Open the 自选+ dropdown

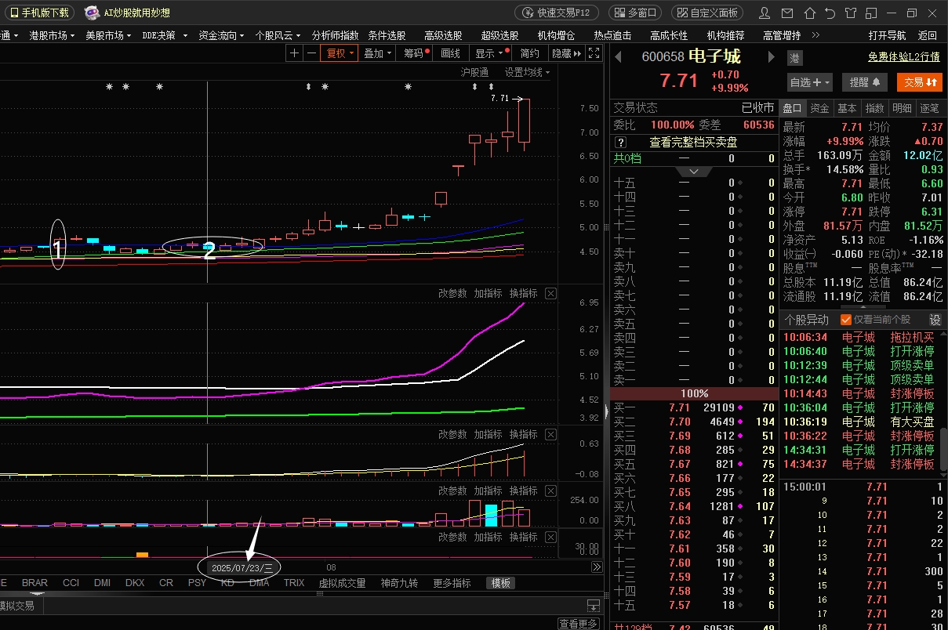(x=810, y=81)
